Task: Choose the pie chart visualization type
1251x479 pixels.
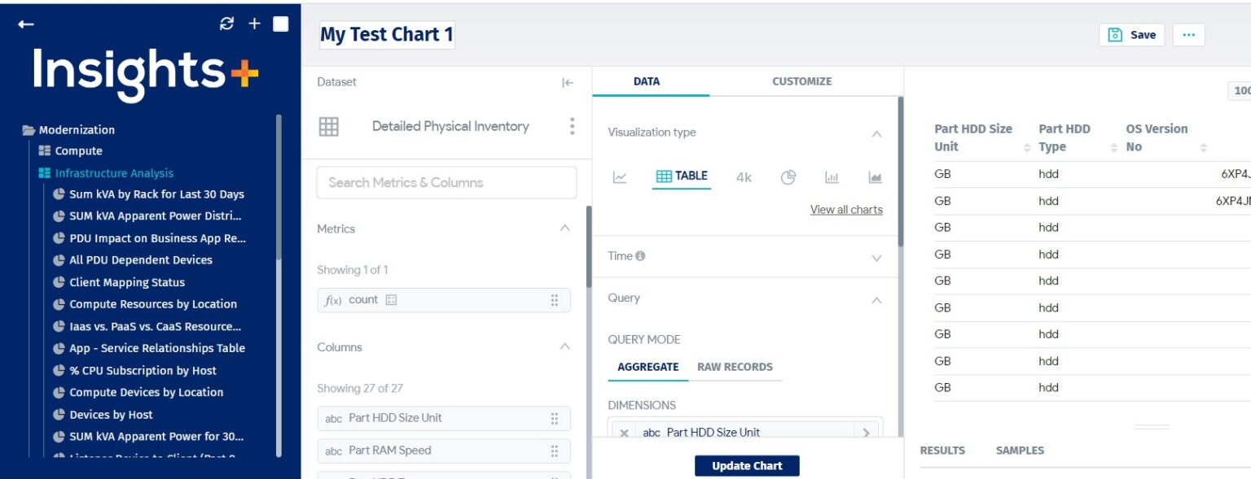Action: (788, 176)
